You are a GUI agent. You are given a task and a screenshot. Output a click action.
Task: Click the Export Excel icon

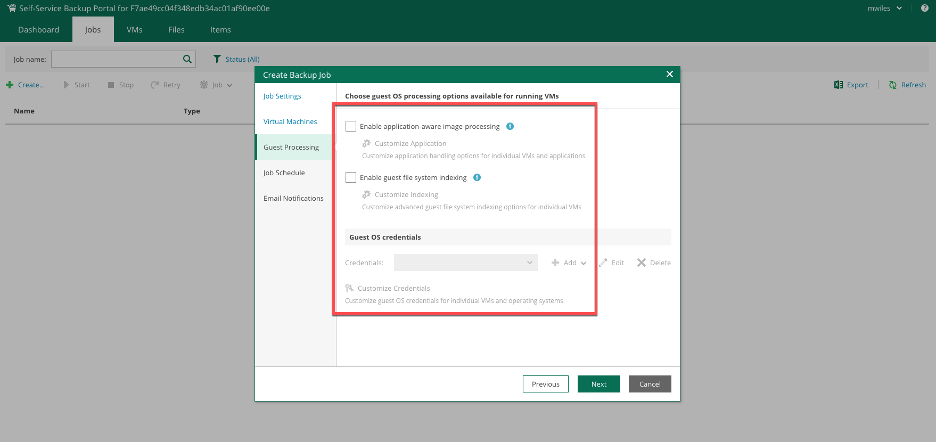click(x=839, y=85)
